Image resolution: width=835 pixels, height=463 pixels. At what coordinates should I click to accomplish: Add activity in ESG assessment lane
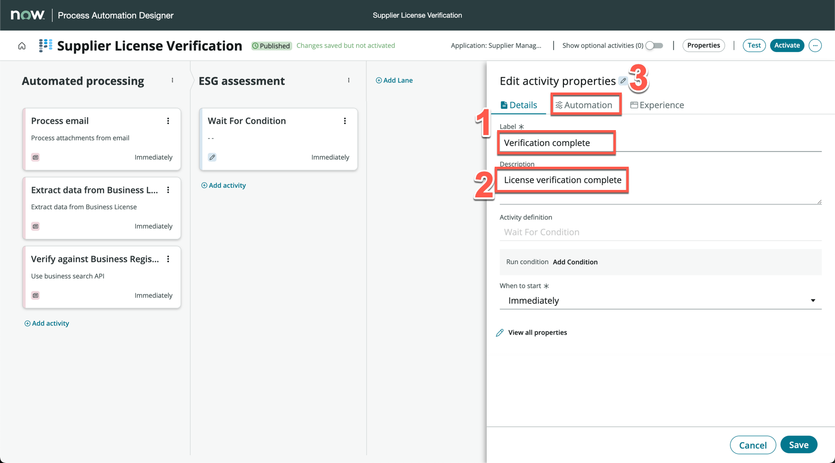pos(224,185)
